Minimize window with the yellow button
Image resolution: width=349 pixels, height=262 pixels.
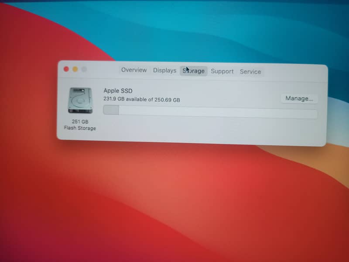75,69
